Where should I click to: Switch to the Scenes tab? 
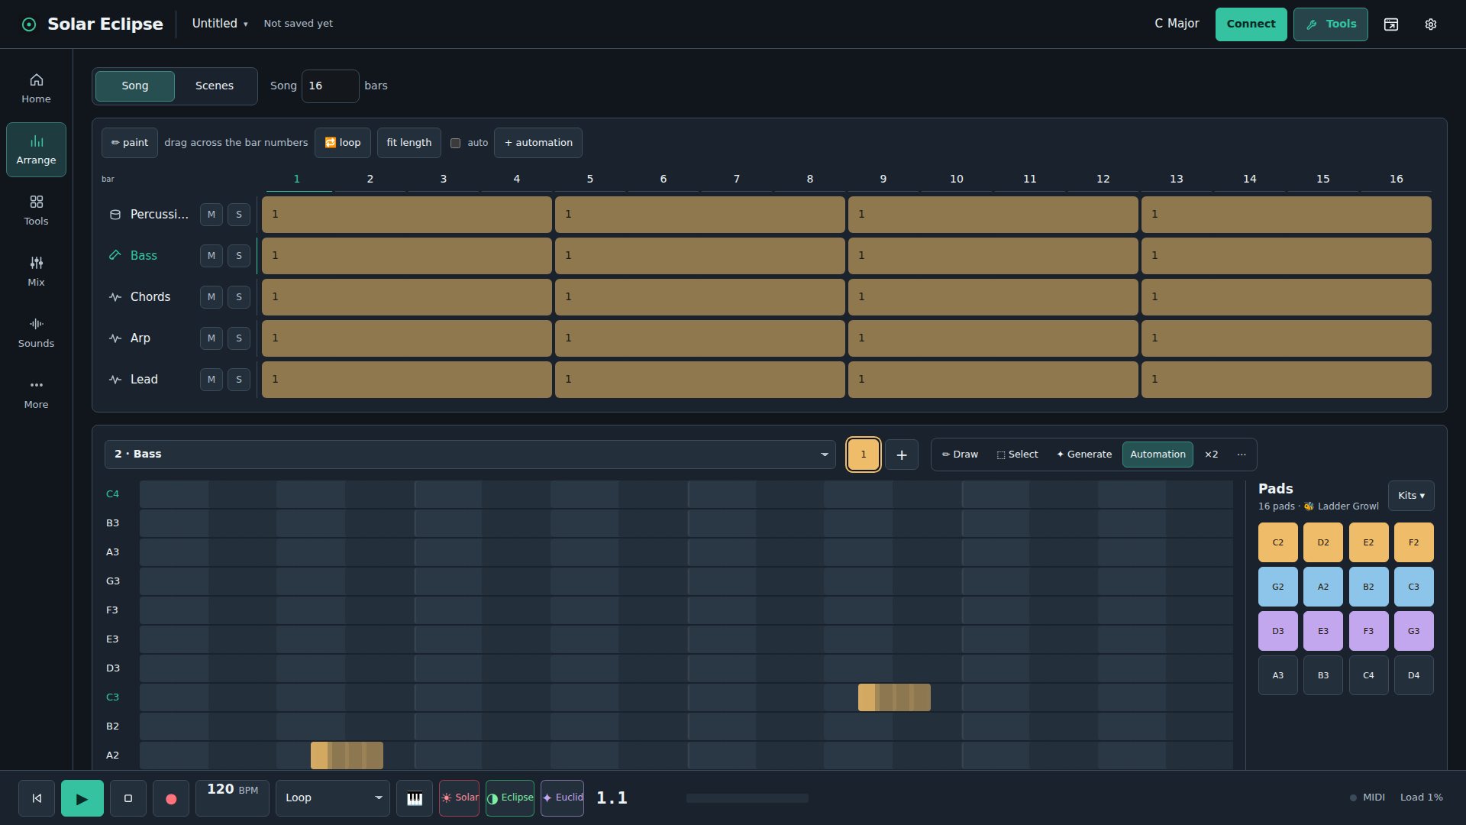click(215, 86)
